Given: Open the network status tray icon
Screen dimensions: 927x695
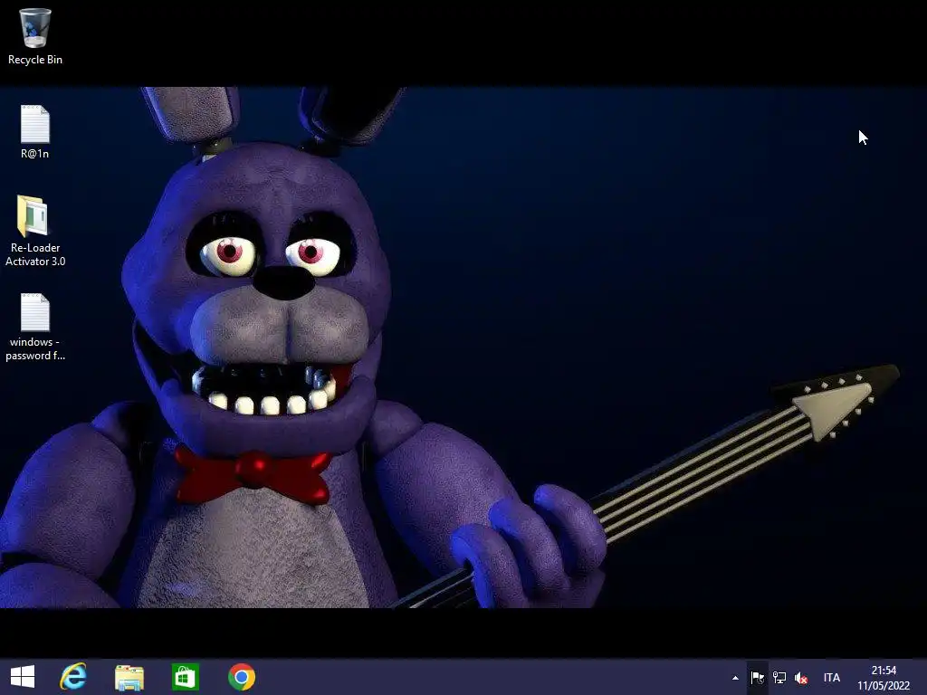Looking at the screenshot, I should [x=779, y=678].
